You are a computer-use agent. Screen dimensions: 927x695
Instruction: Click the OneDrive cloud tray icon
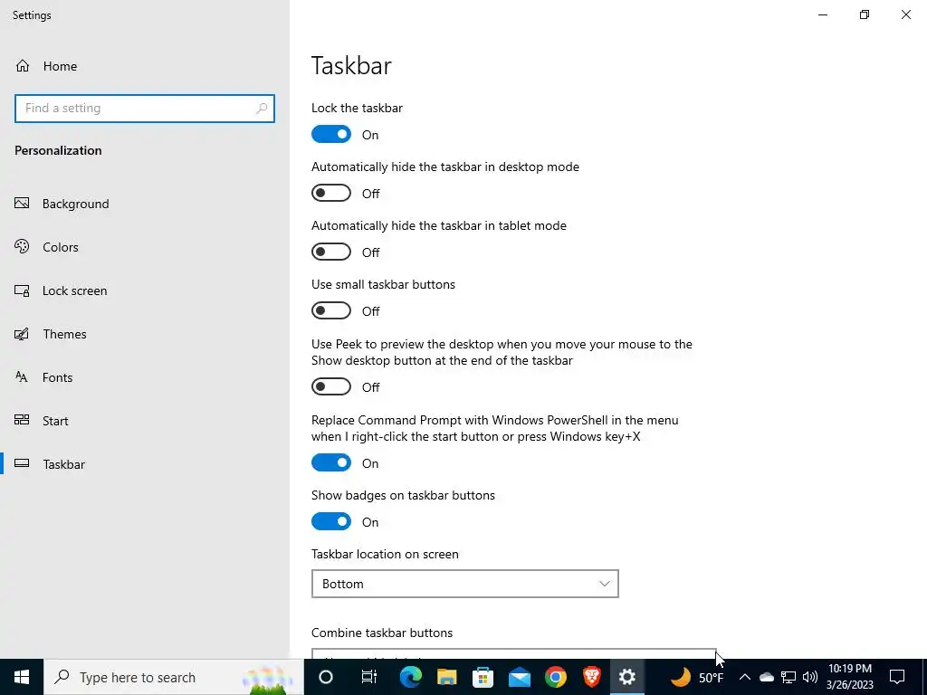click(766, 677)
